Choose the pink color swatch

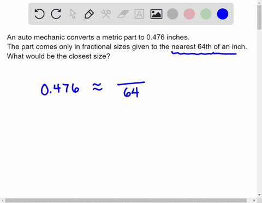click(x=189, y=14)
